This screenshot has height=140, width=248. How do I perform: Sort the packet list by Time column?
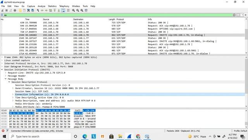point(28,19)
